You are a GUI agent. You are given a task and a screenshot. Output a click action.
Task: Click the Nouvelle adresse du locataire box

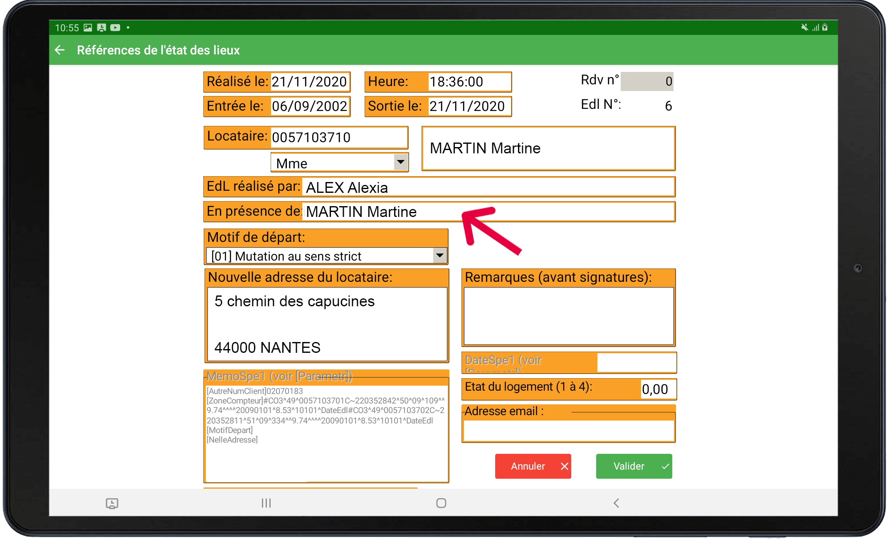point(327,324)
